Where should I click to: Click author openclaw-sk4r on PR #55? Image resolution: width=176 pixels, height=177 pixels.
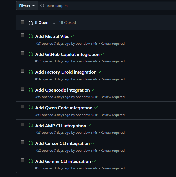click(87, 97)
